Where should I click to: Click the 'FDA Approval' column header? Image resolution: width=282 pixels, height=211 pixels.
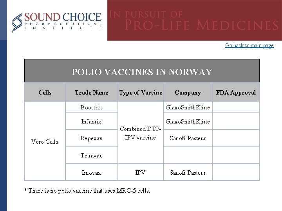tap(236, 93)
